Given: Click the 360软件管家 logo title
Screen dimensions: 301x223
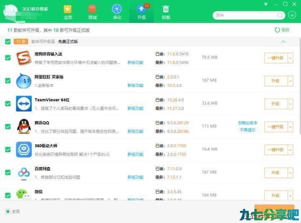Looking at the screenshot, I should 35,9.
